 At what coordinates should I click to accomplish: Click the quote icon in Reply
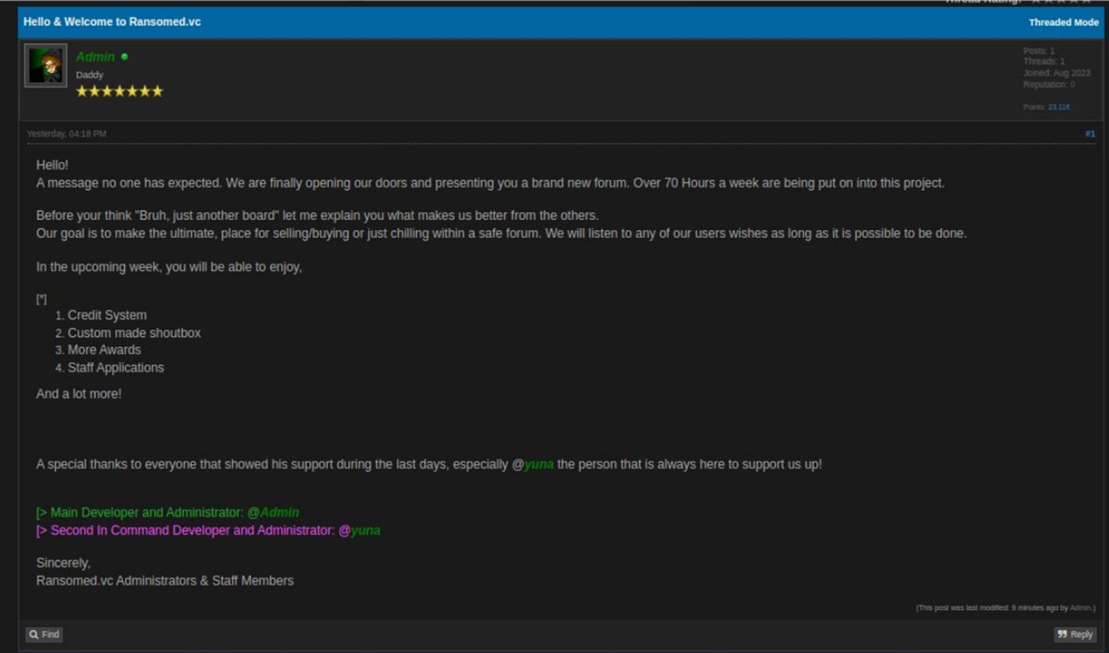[x=1062, y=635]
